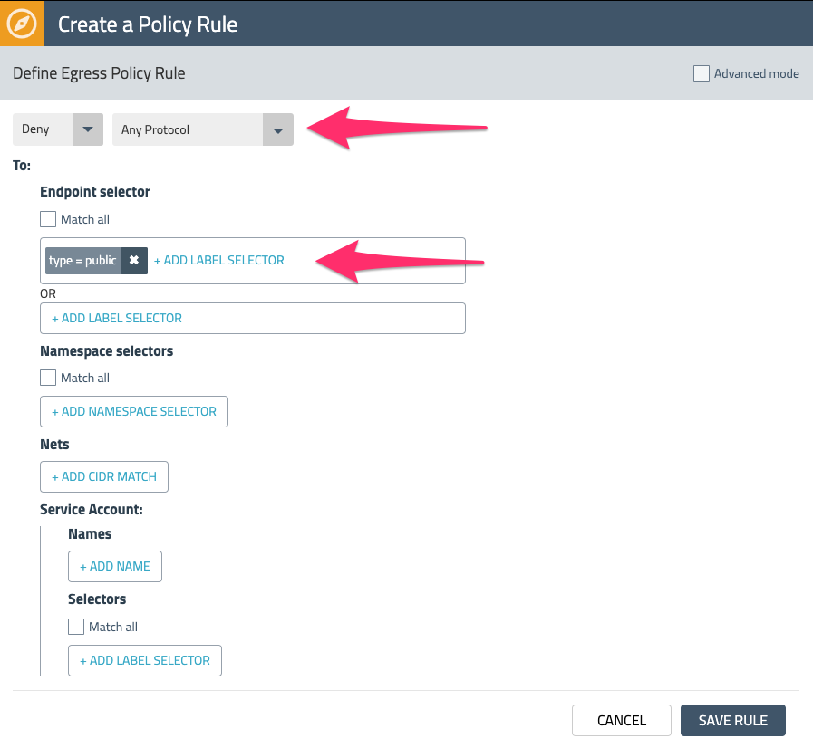
Task: Check Match all under Service Account Selectors
Action: coord(76,627)
